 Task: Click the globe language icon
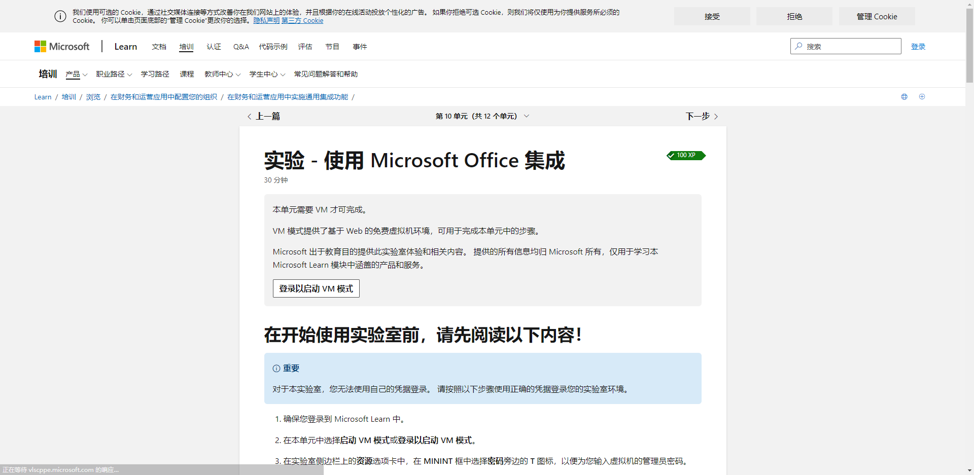tap(904, 97)
